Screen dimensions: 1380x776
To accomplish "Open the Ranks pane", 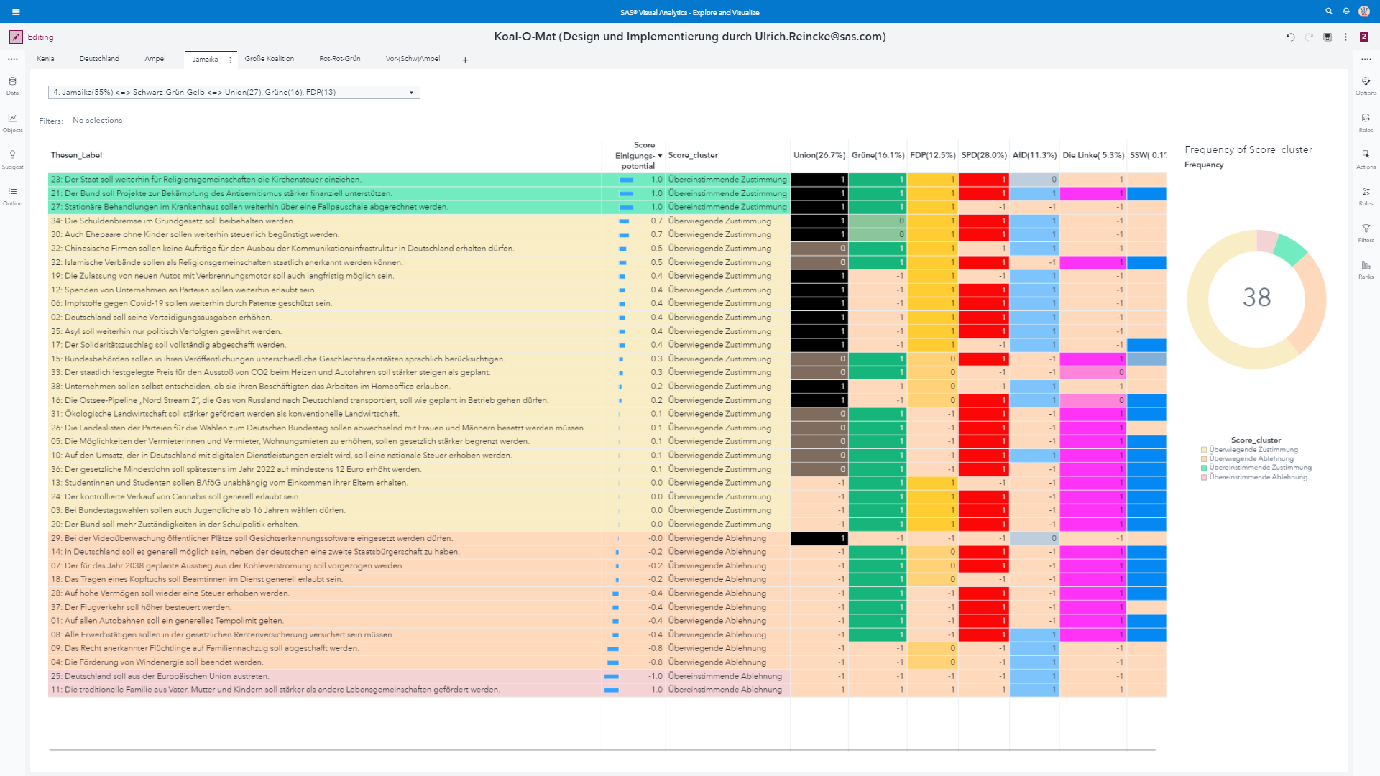I will (x=1366, y=269).
